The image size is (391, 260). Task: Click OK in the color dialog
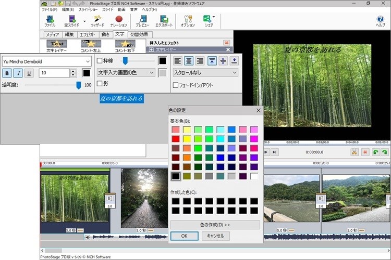coord(184,236)
